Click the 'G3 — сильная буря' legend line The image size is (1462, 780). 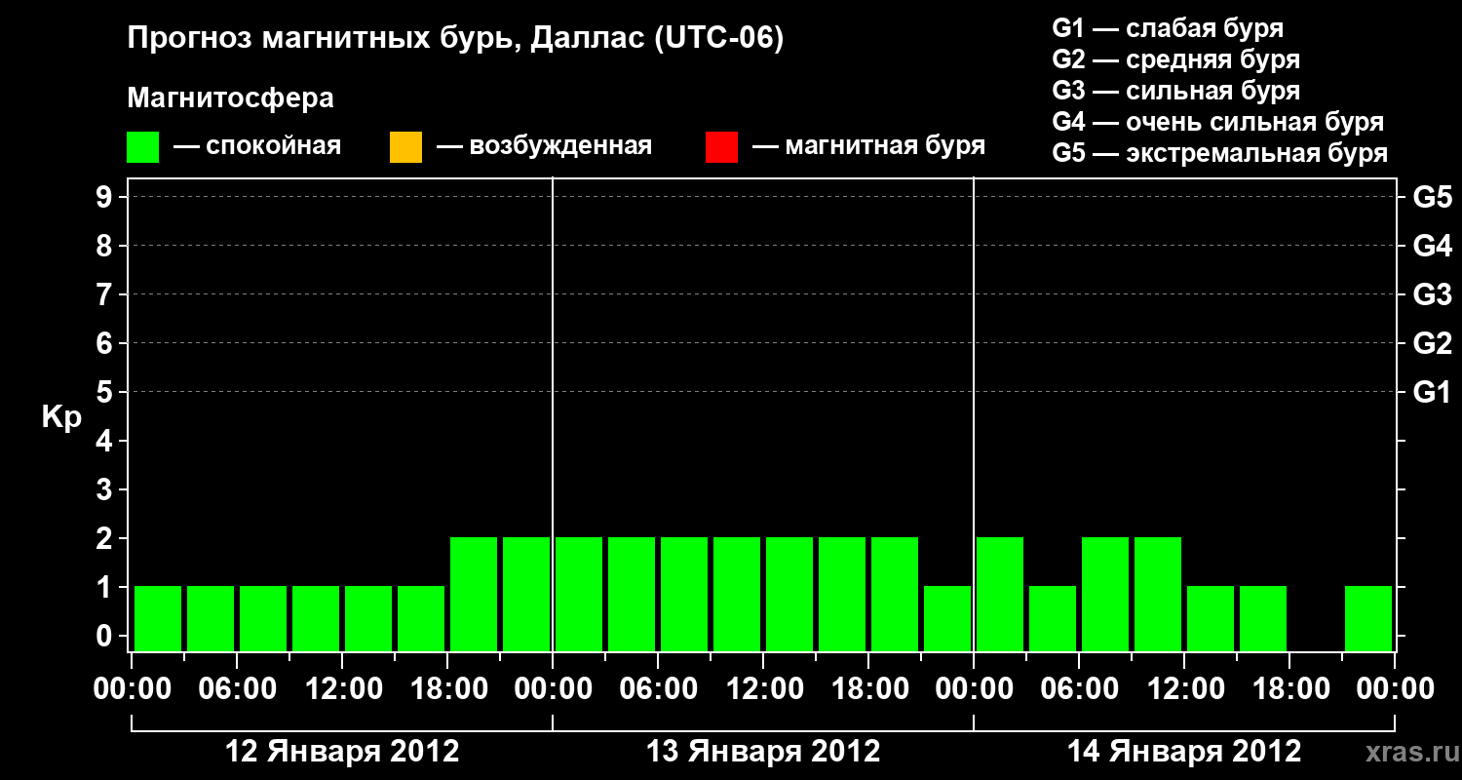click(x=1176, y=91)
